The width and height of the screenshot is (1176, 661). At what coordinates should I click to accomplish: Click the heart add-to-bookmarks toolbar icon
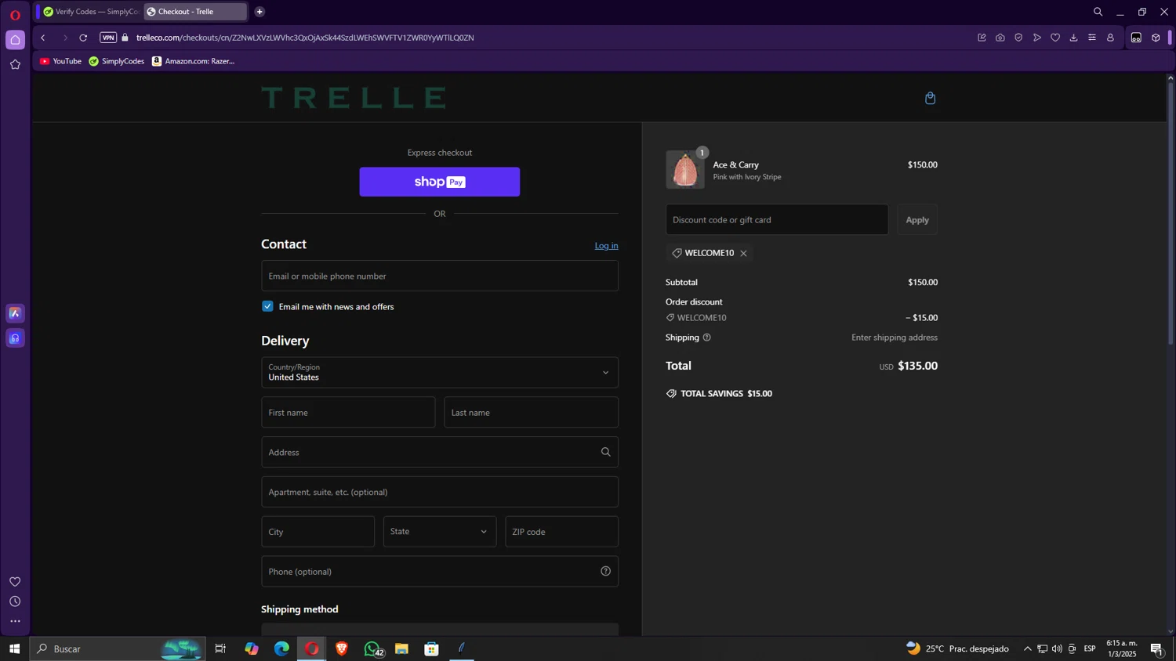(x=1055, y=38)
